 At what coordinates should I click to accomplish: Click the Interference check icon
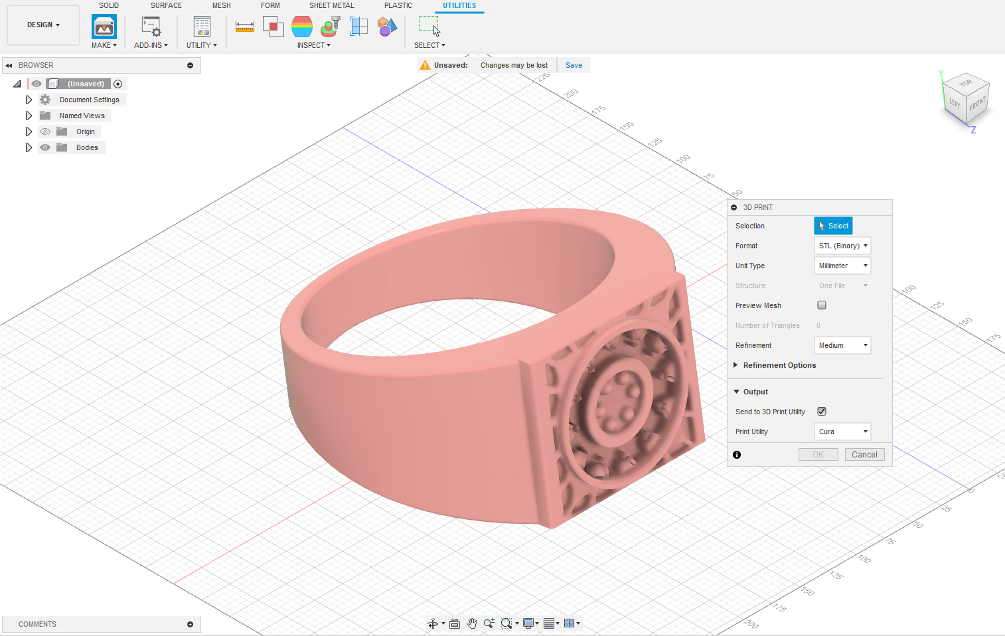[x=273, y=27]
